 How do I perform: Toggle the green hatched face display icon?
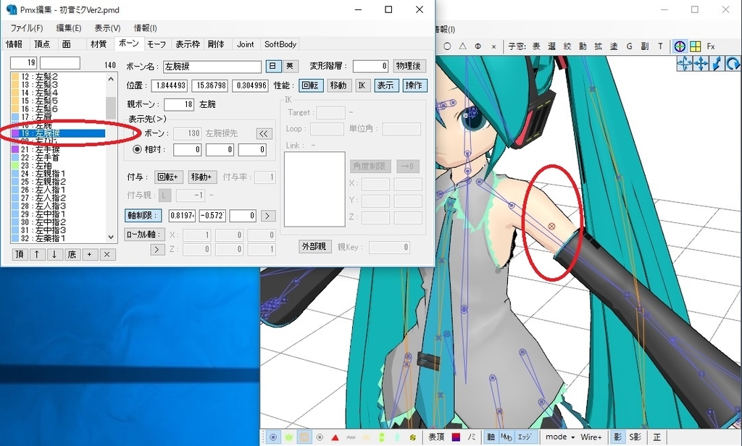(288, 437)
